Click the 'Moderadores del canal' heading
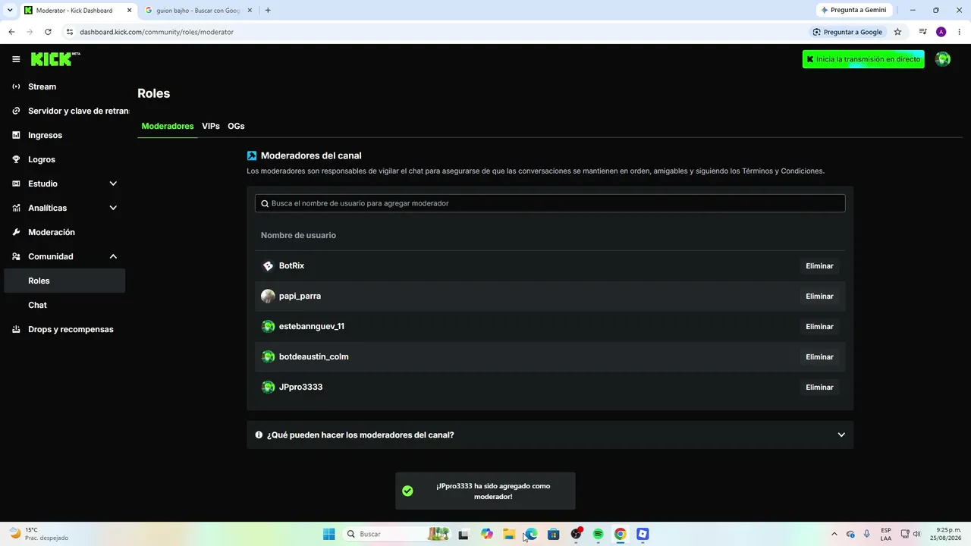 [x=311, y=155]
